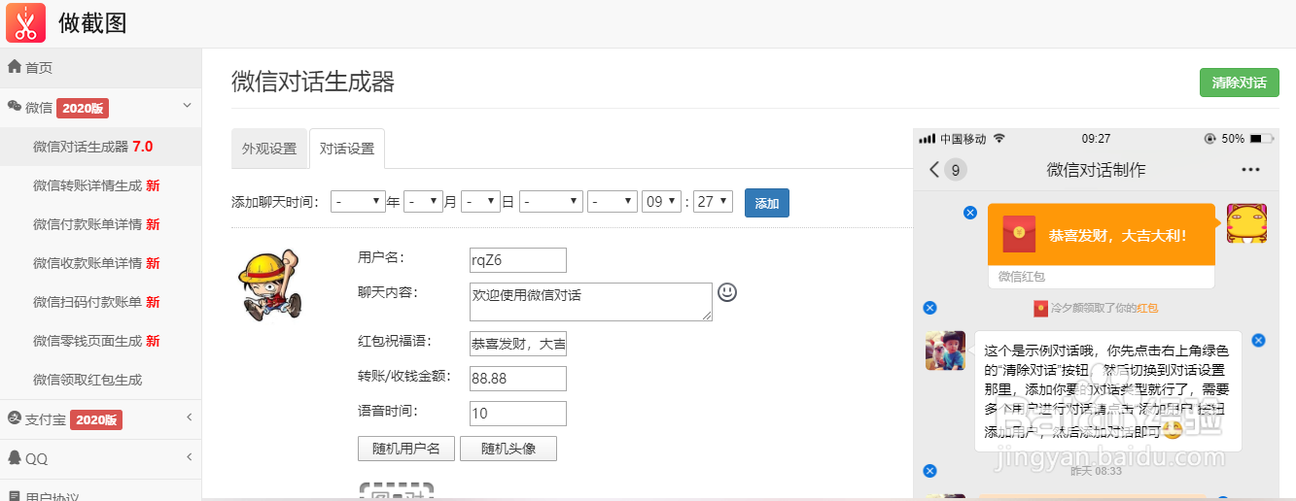
Task: Click the 支付宝 icon in sidebar
Action: [x=15, y=418]
